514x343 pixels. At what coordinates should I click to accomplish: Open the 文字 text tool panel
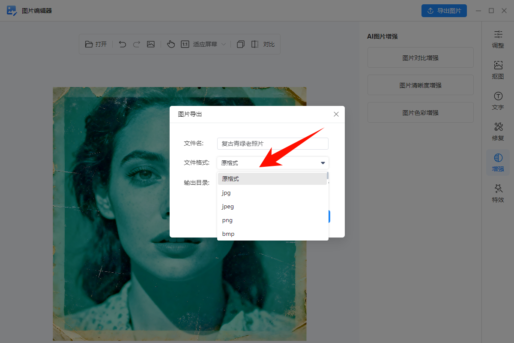(498, 101)
